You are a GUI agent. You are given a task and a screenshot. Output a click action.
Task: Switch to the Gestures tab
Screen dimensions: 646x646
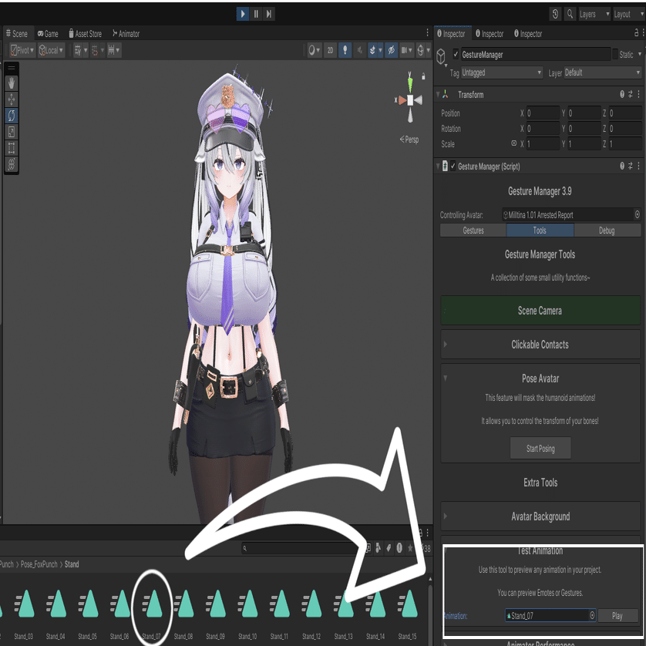coord(473,230)
